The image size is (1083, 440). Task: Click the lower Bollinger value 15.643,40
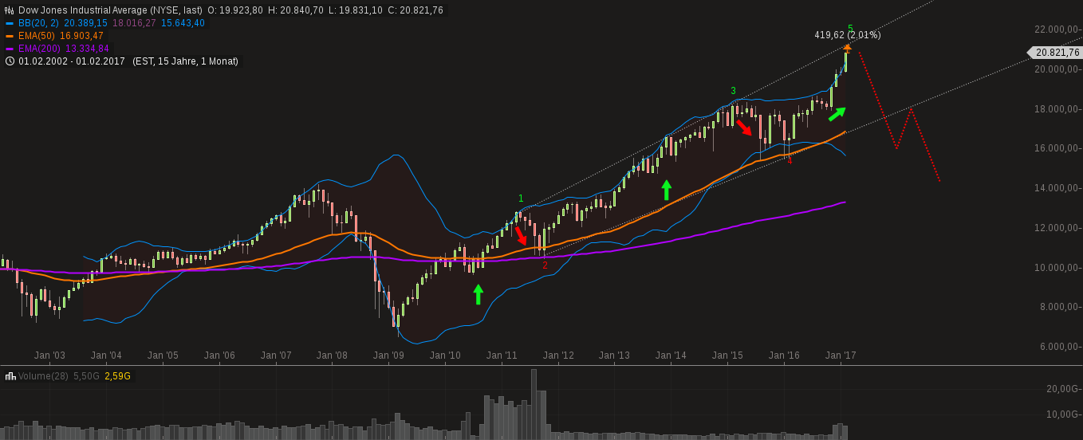point(183,23)
